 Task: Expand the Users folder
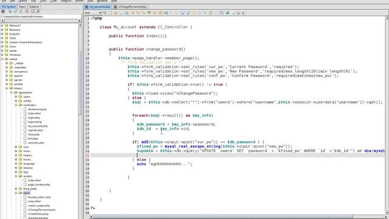(x=2, y=46)
